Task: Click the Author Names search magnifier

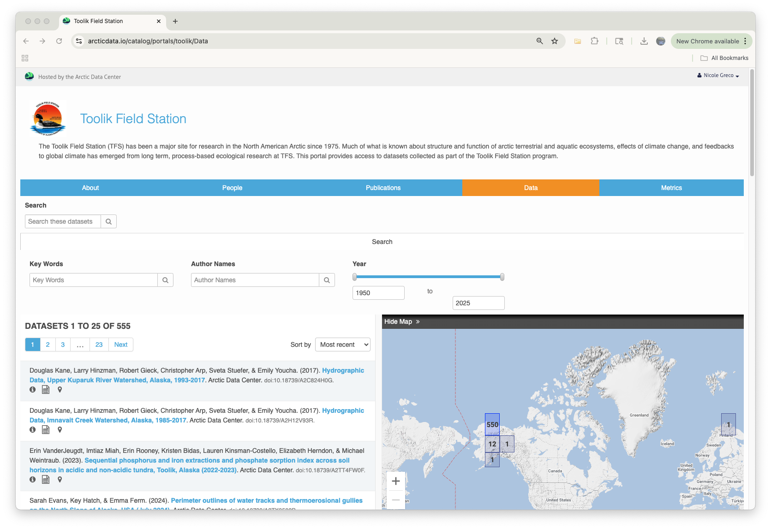Action: tap(327, 280)
